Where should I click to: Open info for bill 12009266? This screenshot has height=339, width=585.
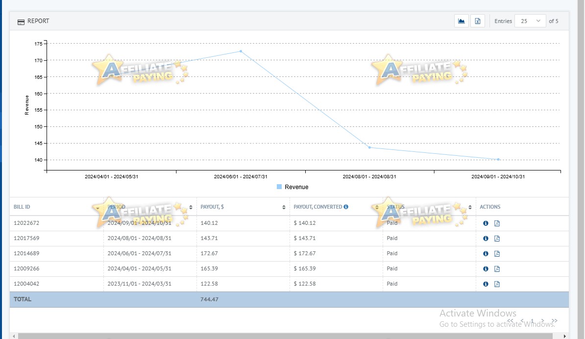pyautogui.click(x=486, y=269)
